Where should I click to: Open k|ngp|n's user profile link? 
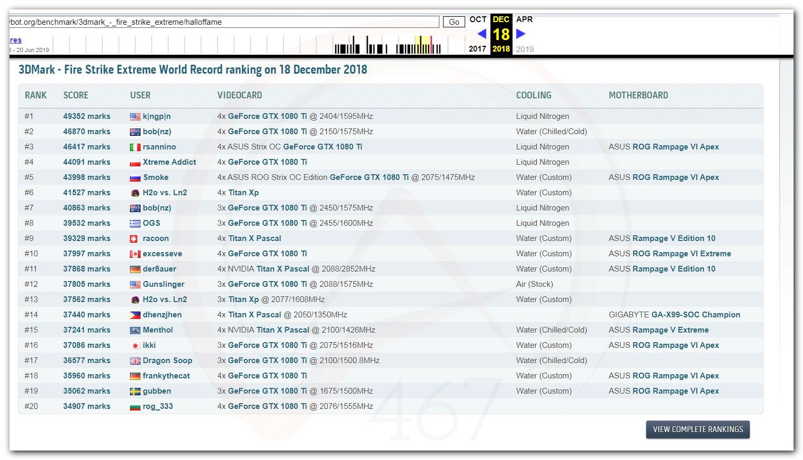(x=157, y=116)
